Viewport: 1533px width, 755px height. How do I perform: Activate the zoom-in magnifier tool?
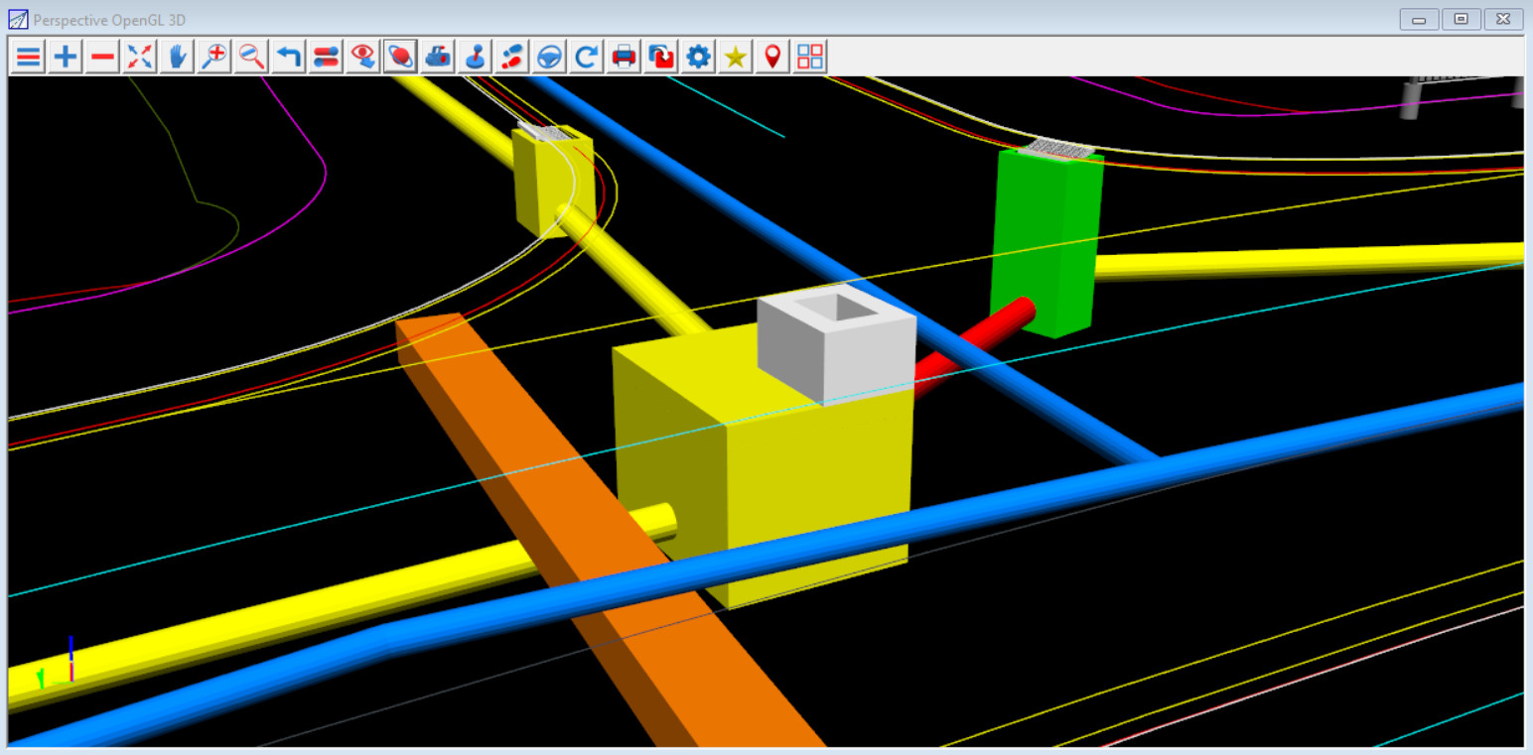pyautogui.click(x=213, y=57)
